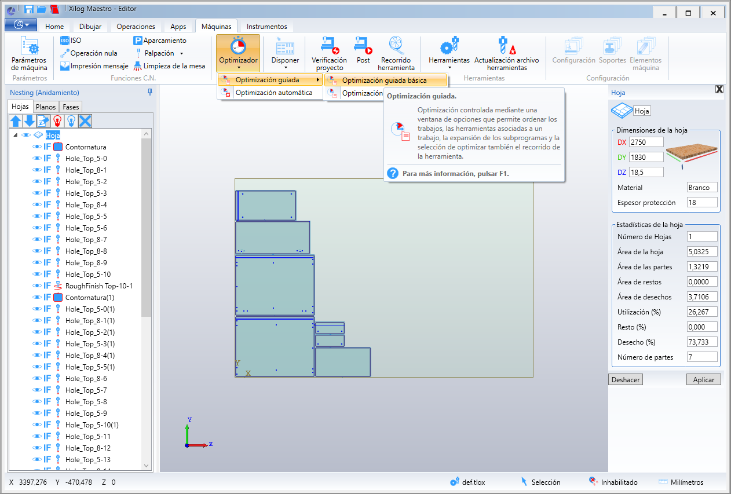This screenshot has height=494, width=731.
Task: Move item up with blue up arrow
Action: tap(16, 120)
